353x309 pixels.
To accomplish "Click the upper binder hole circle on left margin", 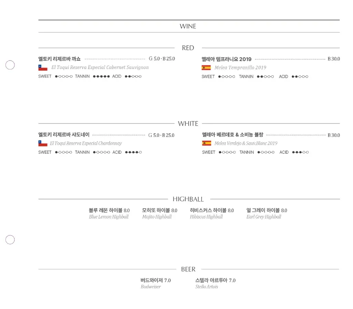I will [10, 65].
